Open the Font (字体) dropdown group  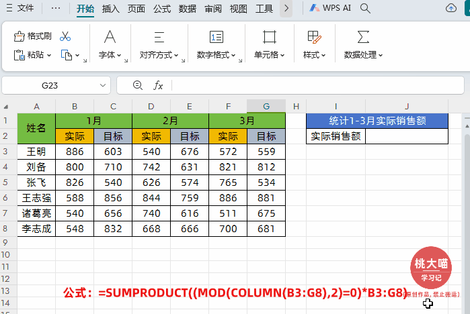(110, 55)
